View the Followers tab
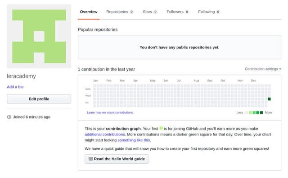 point(177,12)
